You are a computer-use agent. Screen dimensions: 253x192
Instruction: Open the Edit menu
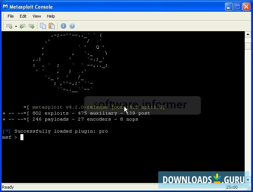click(x=23, y=16)
